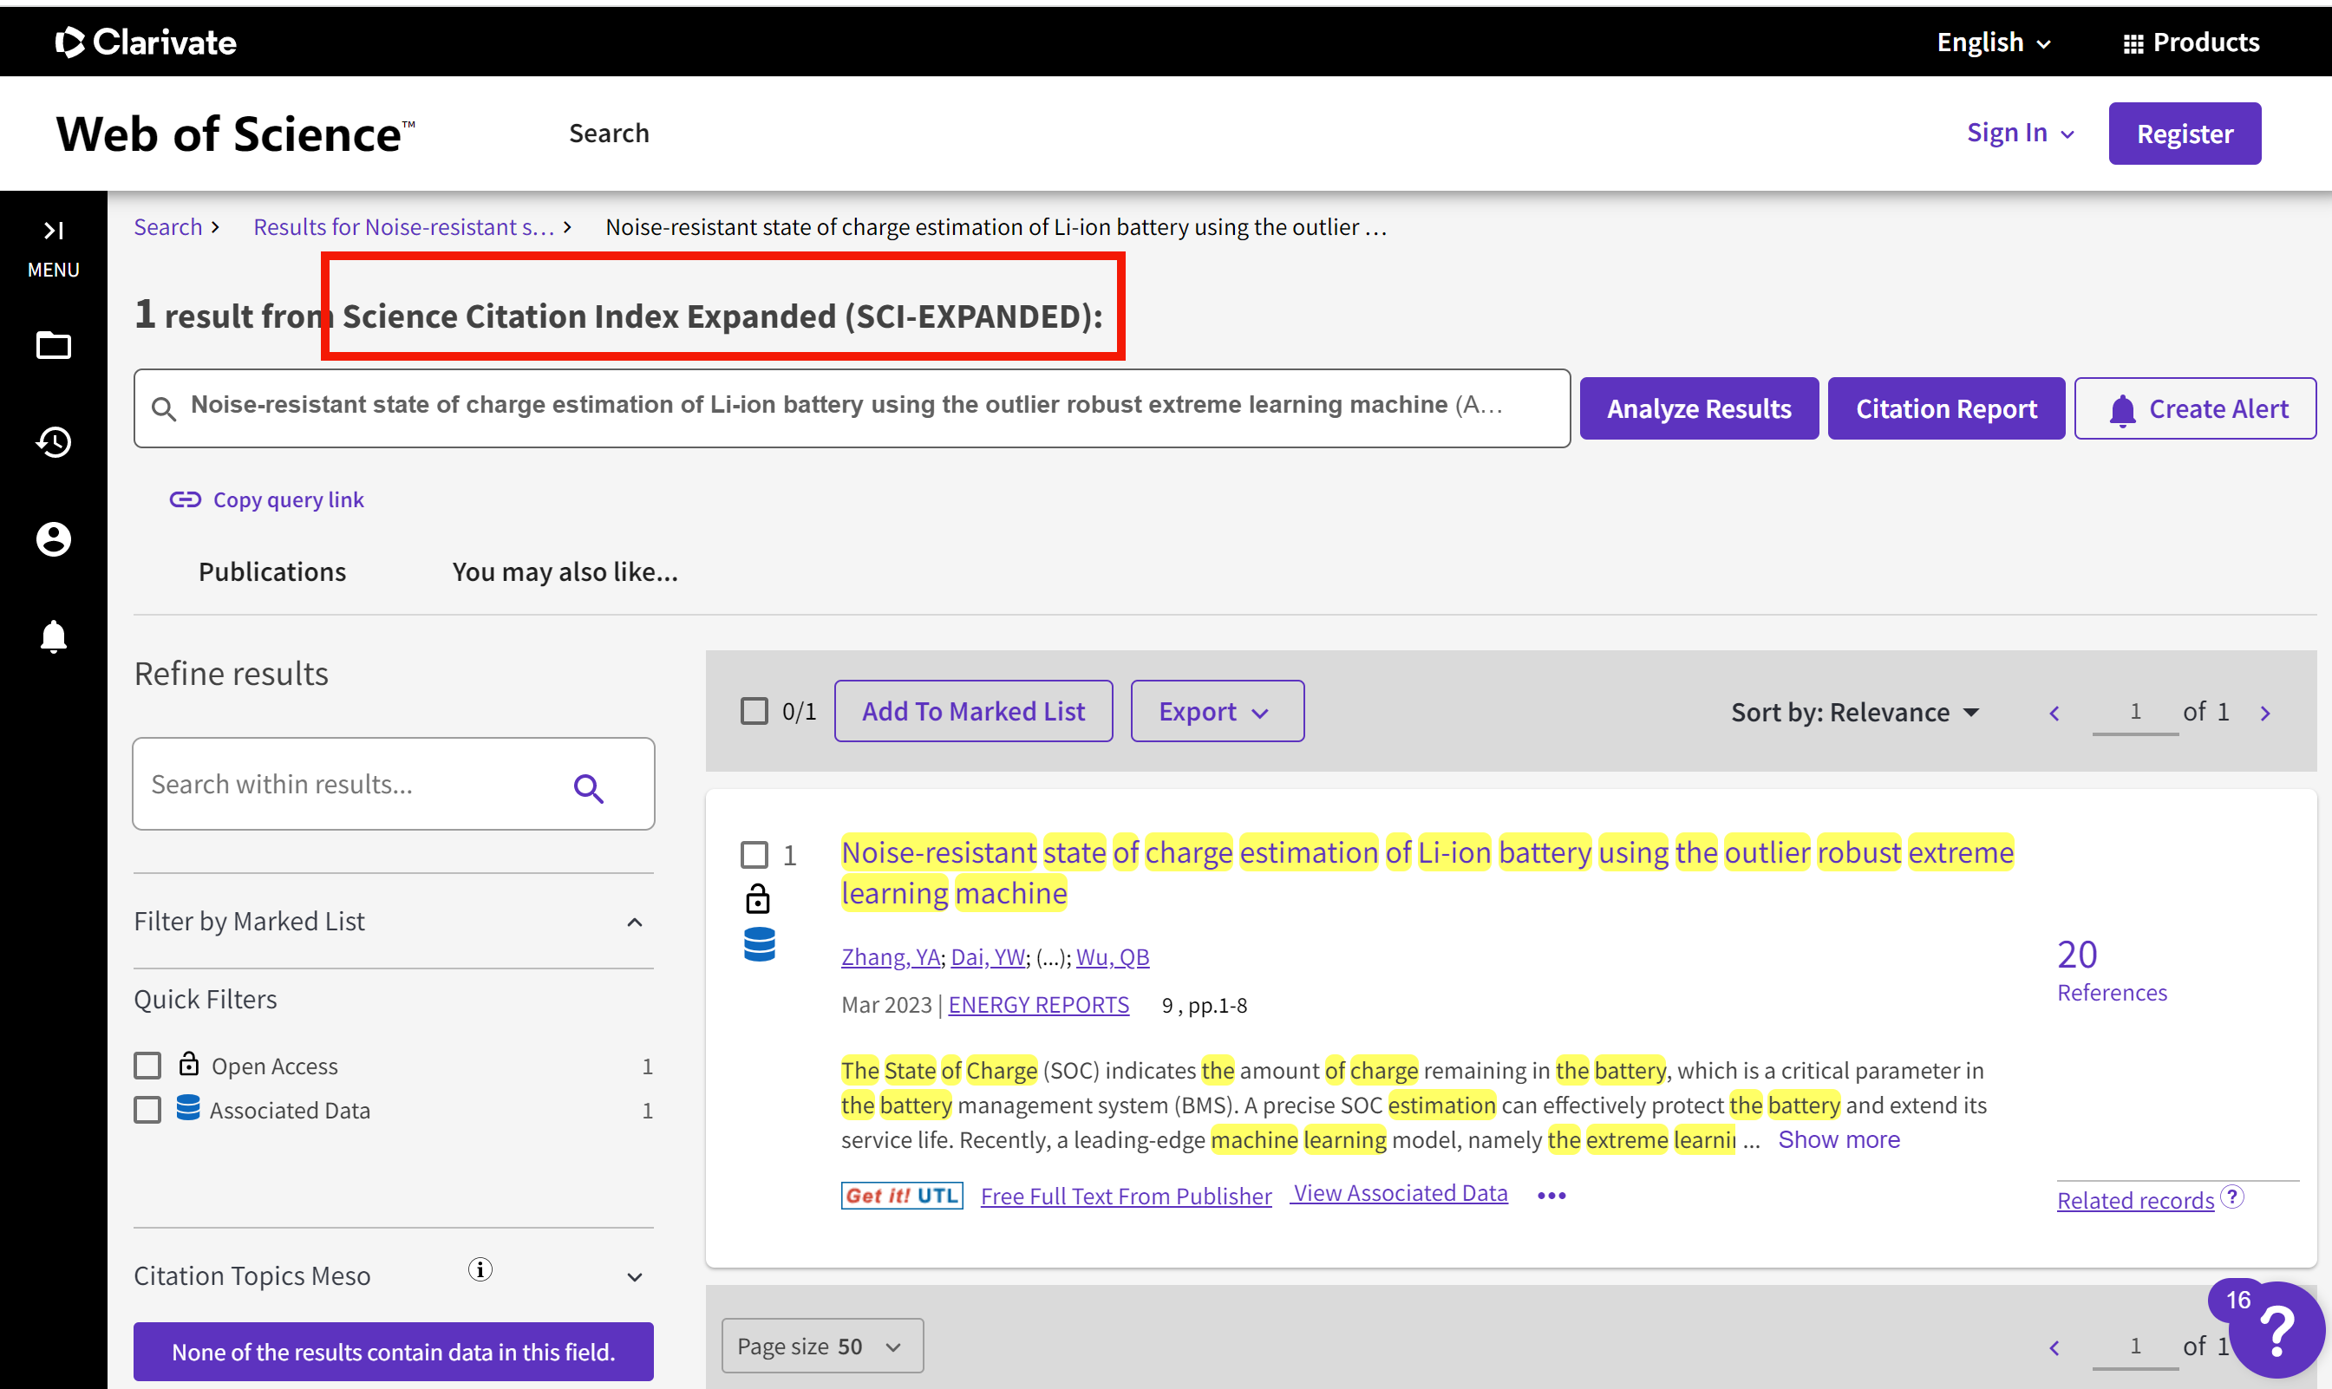
Task: Click the three-dots more options icon
Action: (x=1551, y=1196)
